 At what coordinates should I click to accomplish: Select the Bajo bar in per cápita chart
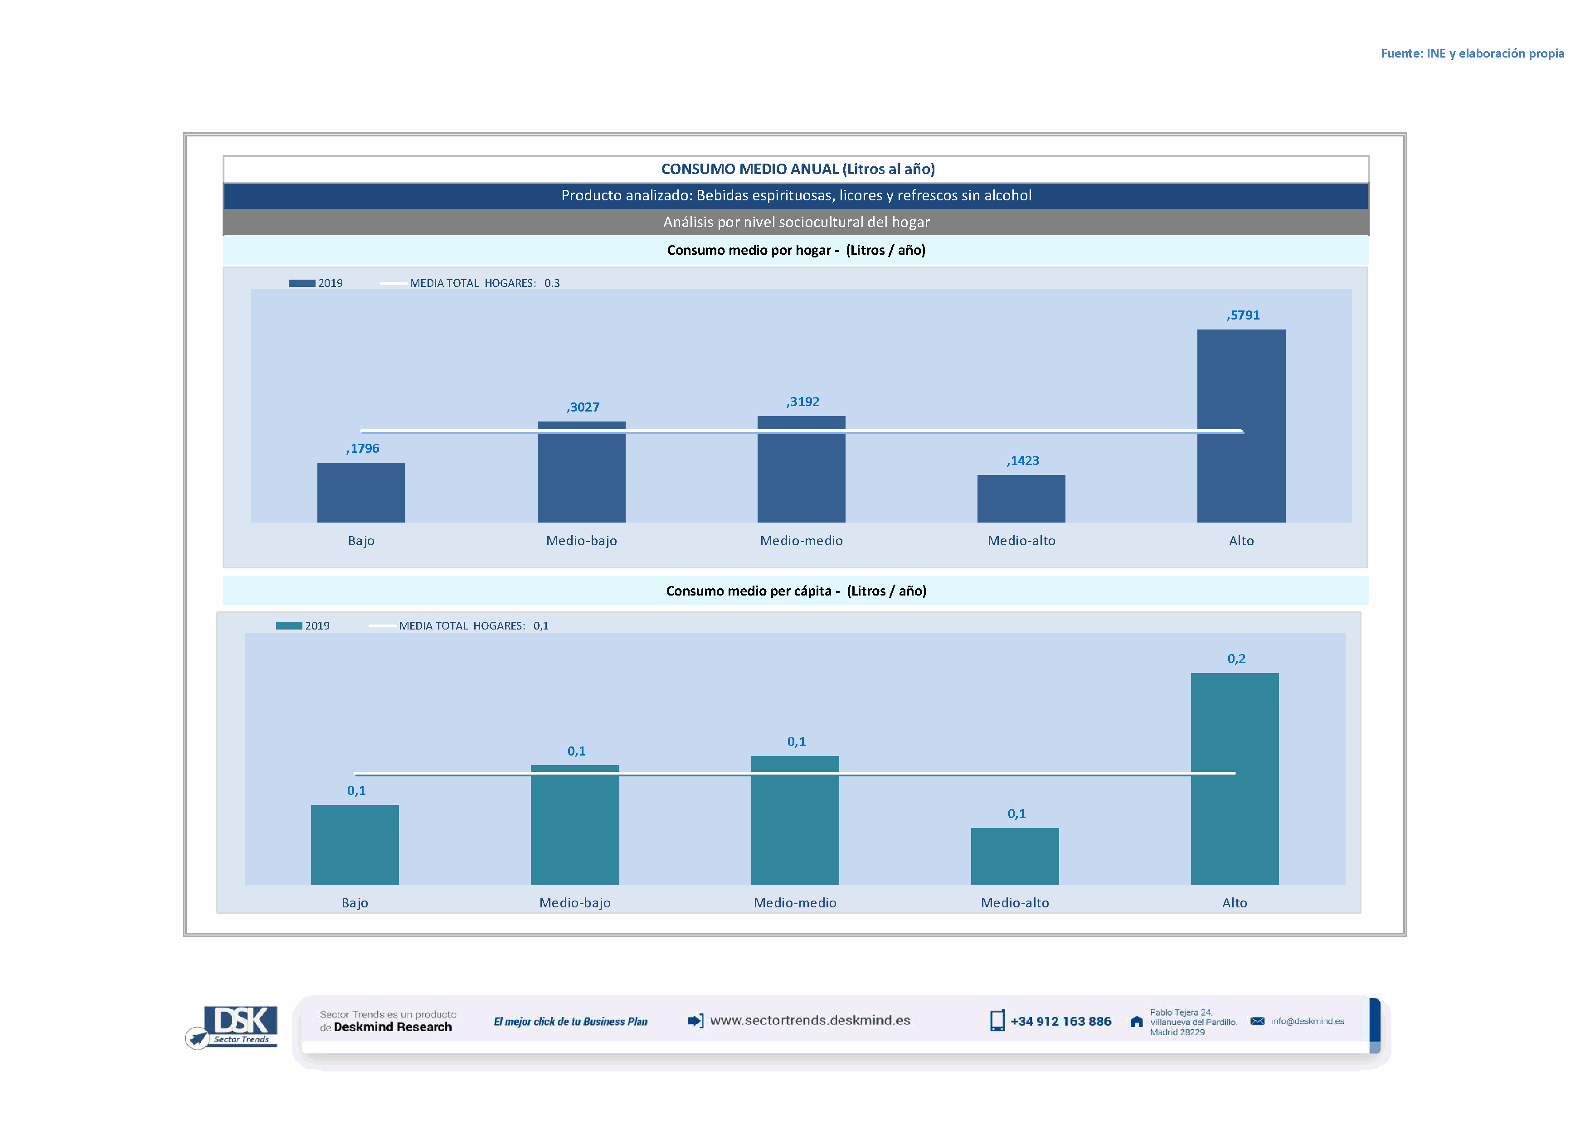pyautogui.click(x=355, y=844)
